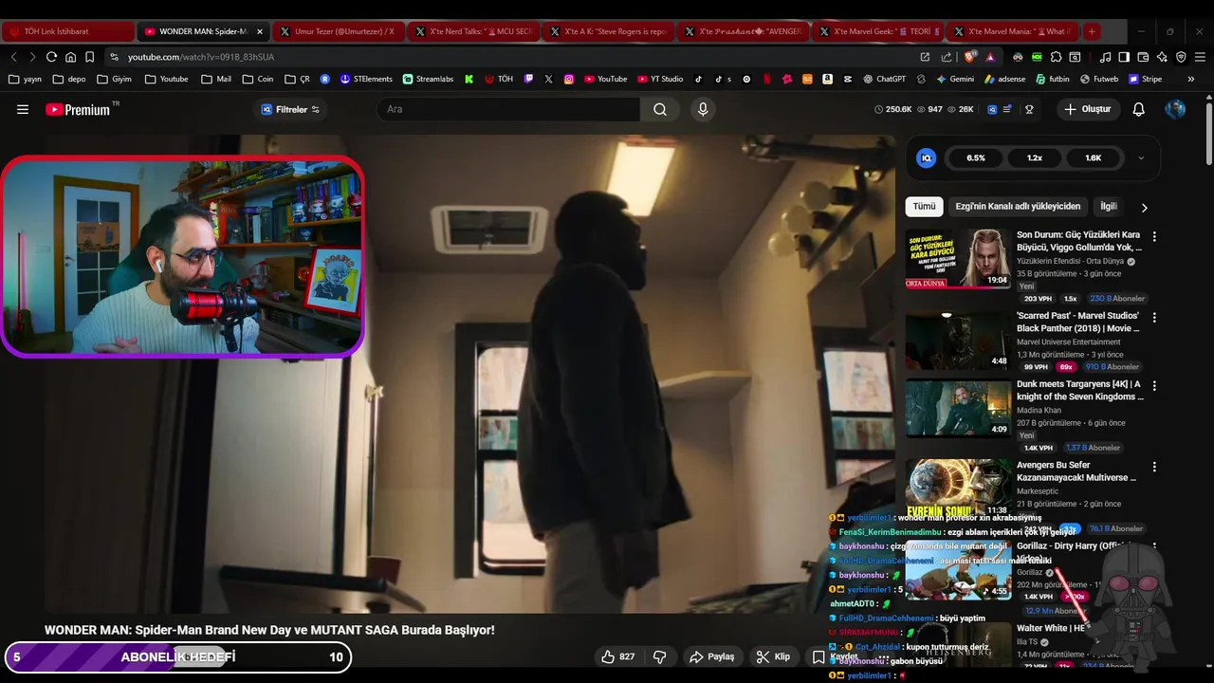The image size is (1214, 683).
Task: Select the İlgili filter chip
Action: (x=1108, y=206)
